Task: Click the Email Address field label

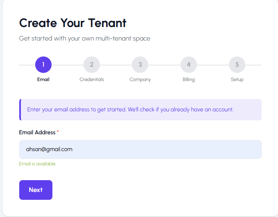Action: tap(37, 133)
